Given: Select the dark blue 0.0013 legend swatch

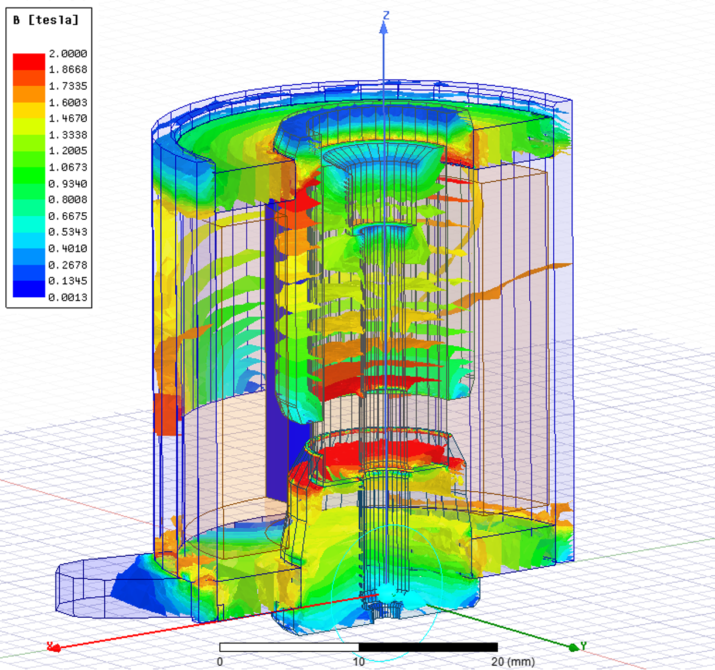Looking at the screenshot, I should 29,290.
